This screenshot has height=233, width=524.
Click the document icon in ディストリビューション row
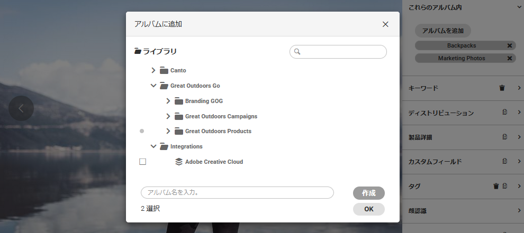coord(505,113)
